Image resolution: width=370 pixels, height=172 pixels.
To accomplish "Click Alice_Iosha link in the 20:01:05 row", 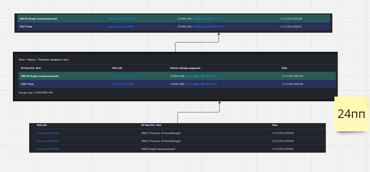I will point(123,84).
